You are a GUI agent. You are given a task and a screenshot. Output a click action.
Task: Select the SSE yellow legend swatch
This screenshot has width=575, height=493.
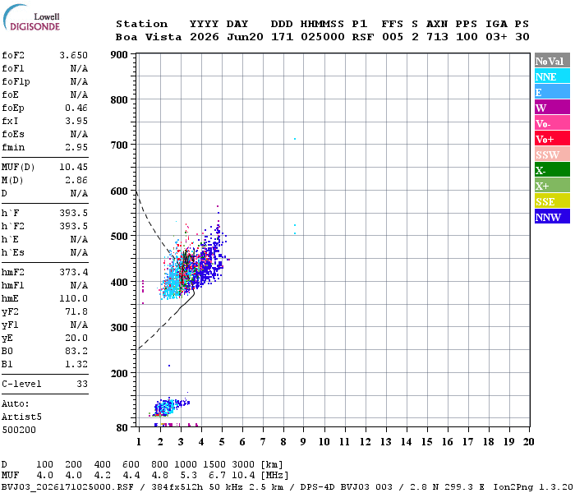(552, 201)
